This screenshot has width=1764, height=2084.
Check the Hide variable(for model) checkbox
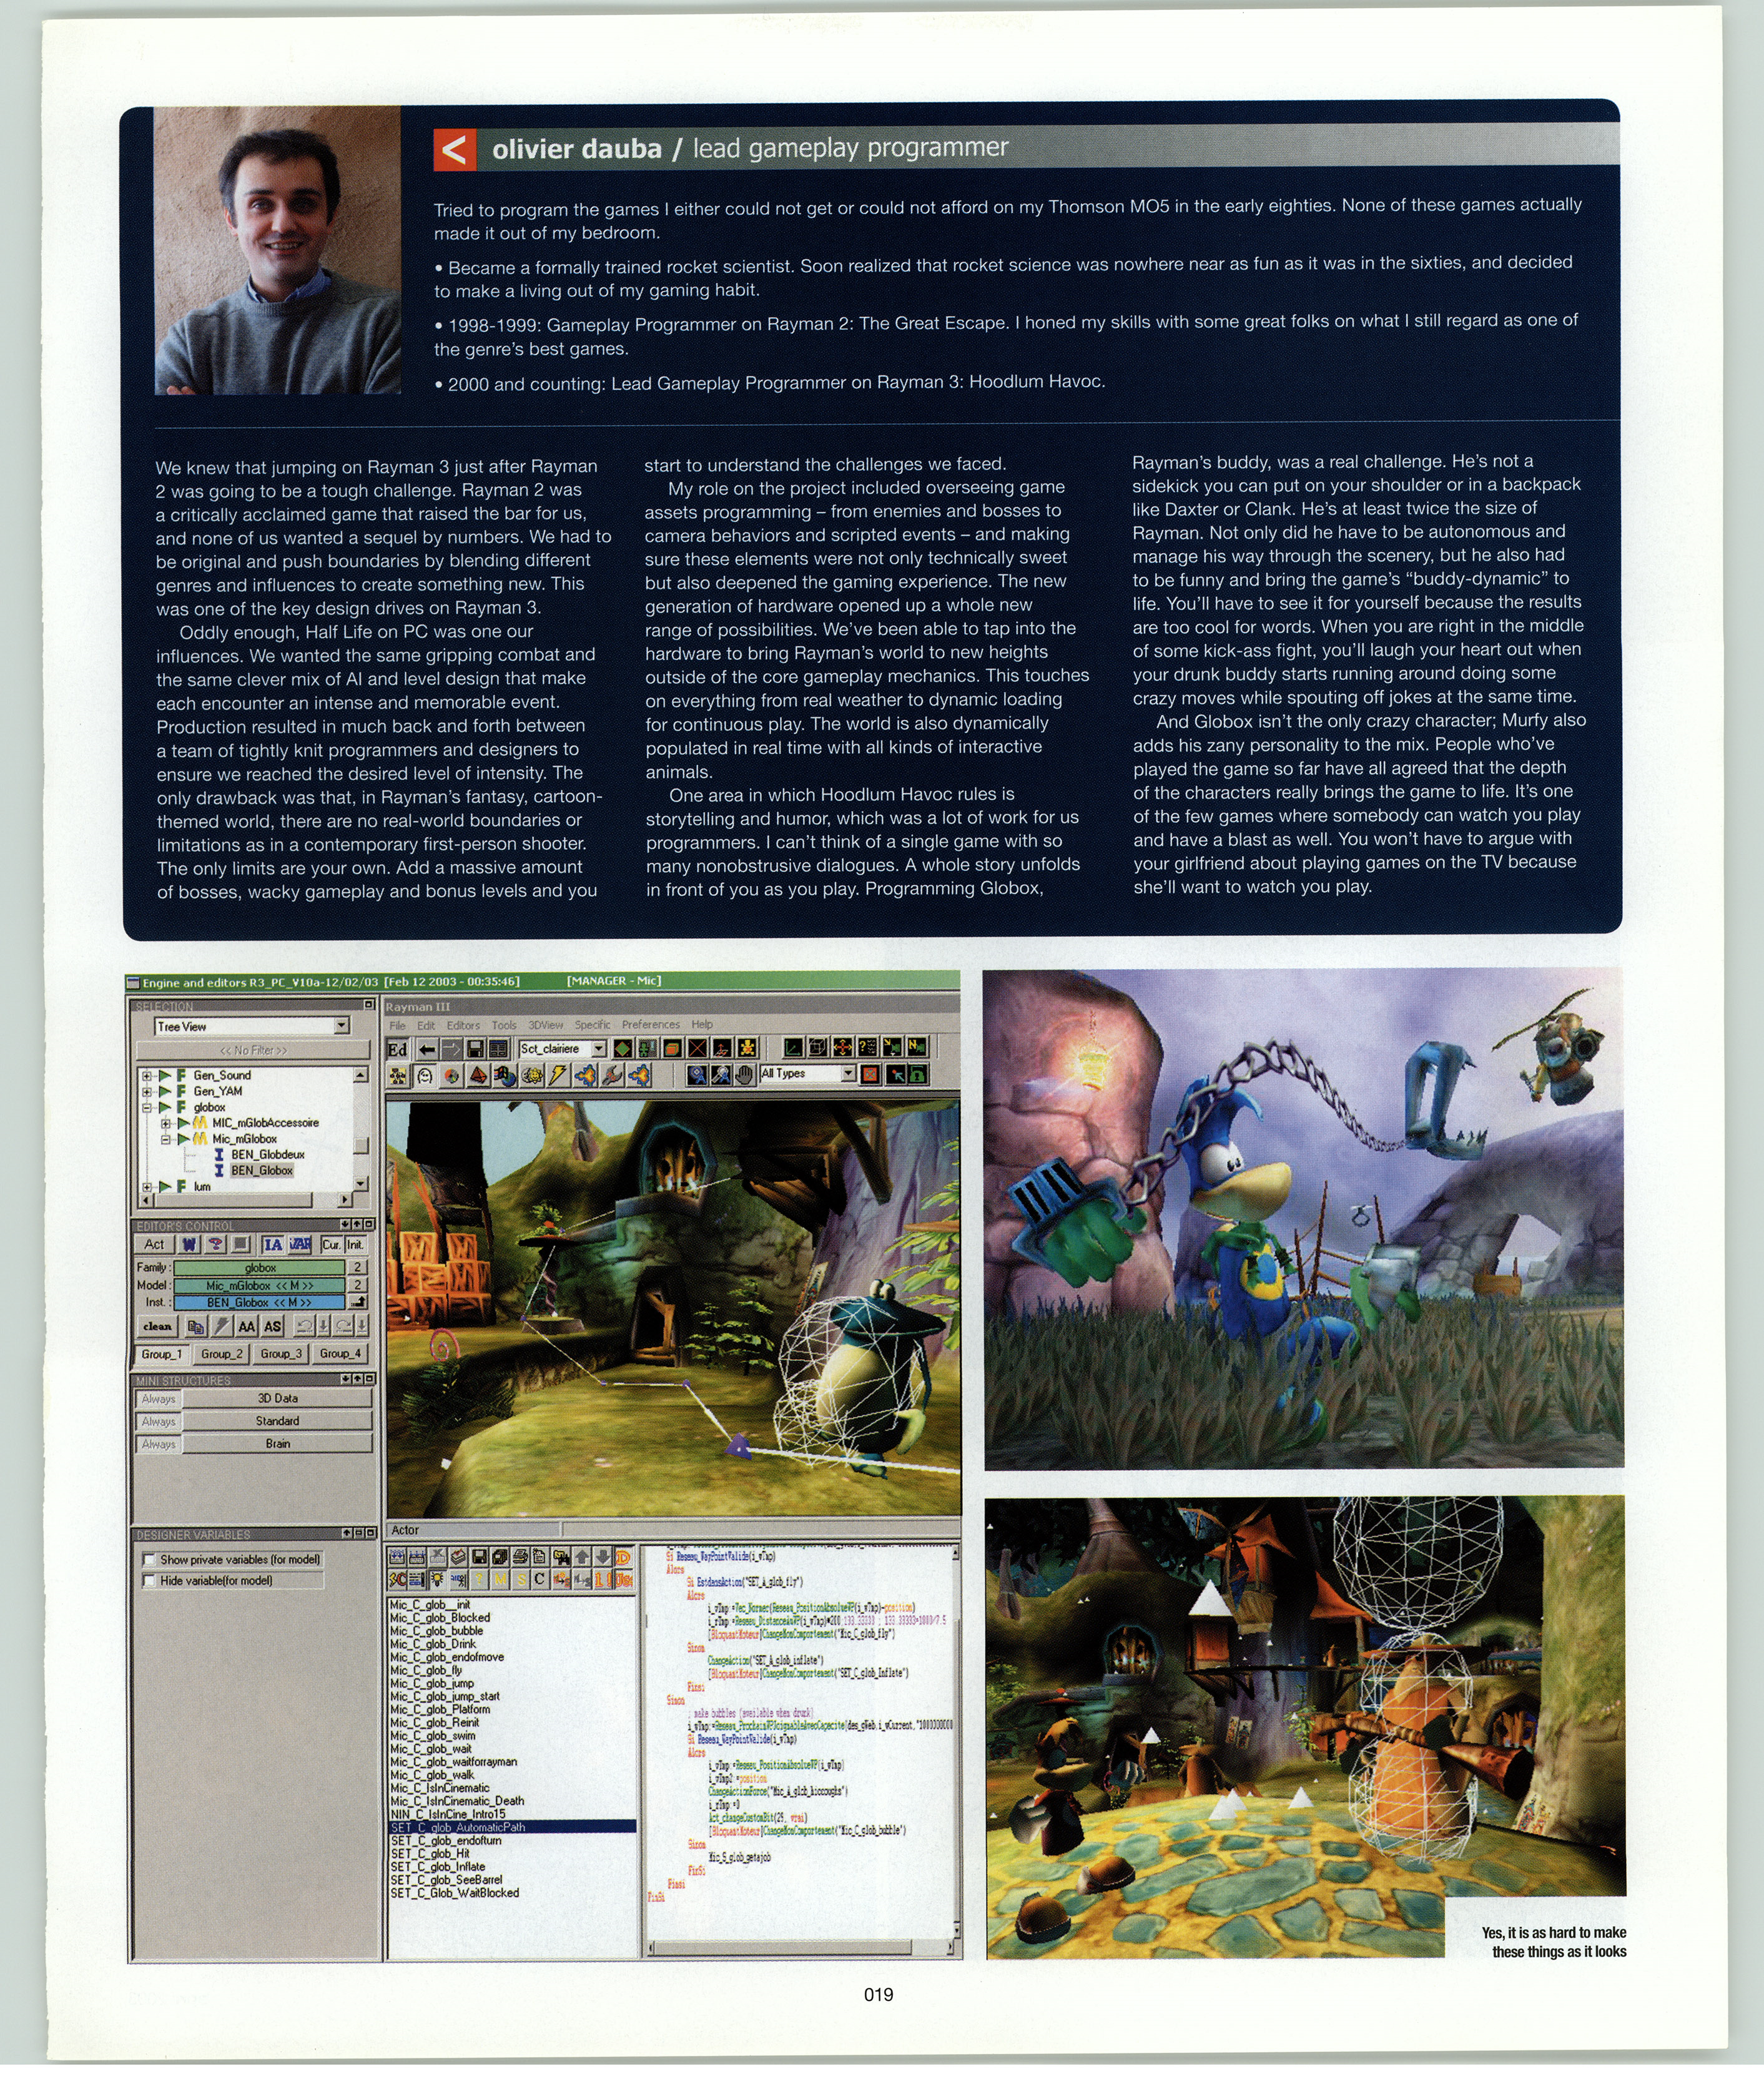coord(149,1580)
